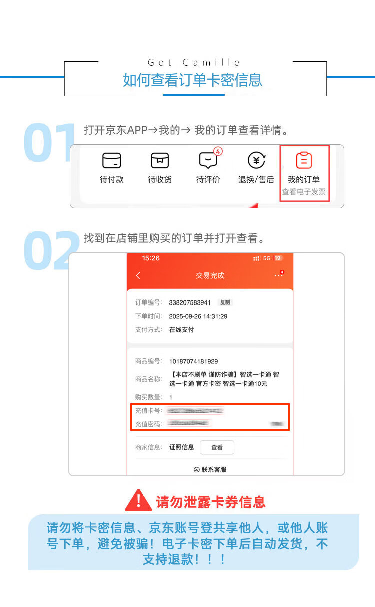Viewport: 375px width, 607px height.
Task: Select order number 338207583941
Action: pos(190,303)
